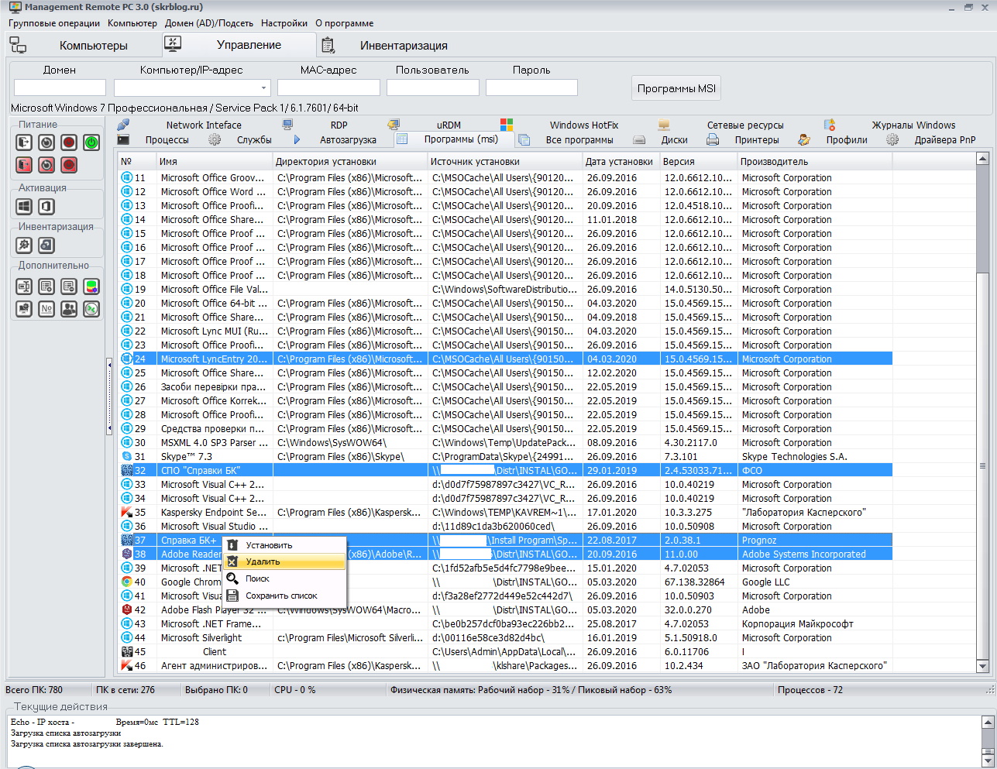
Task: Choose Установить in the context menu
Action: (x=284, y=545)
